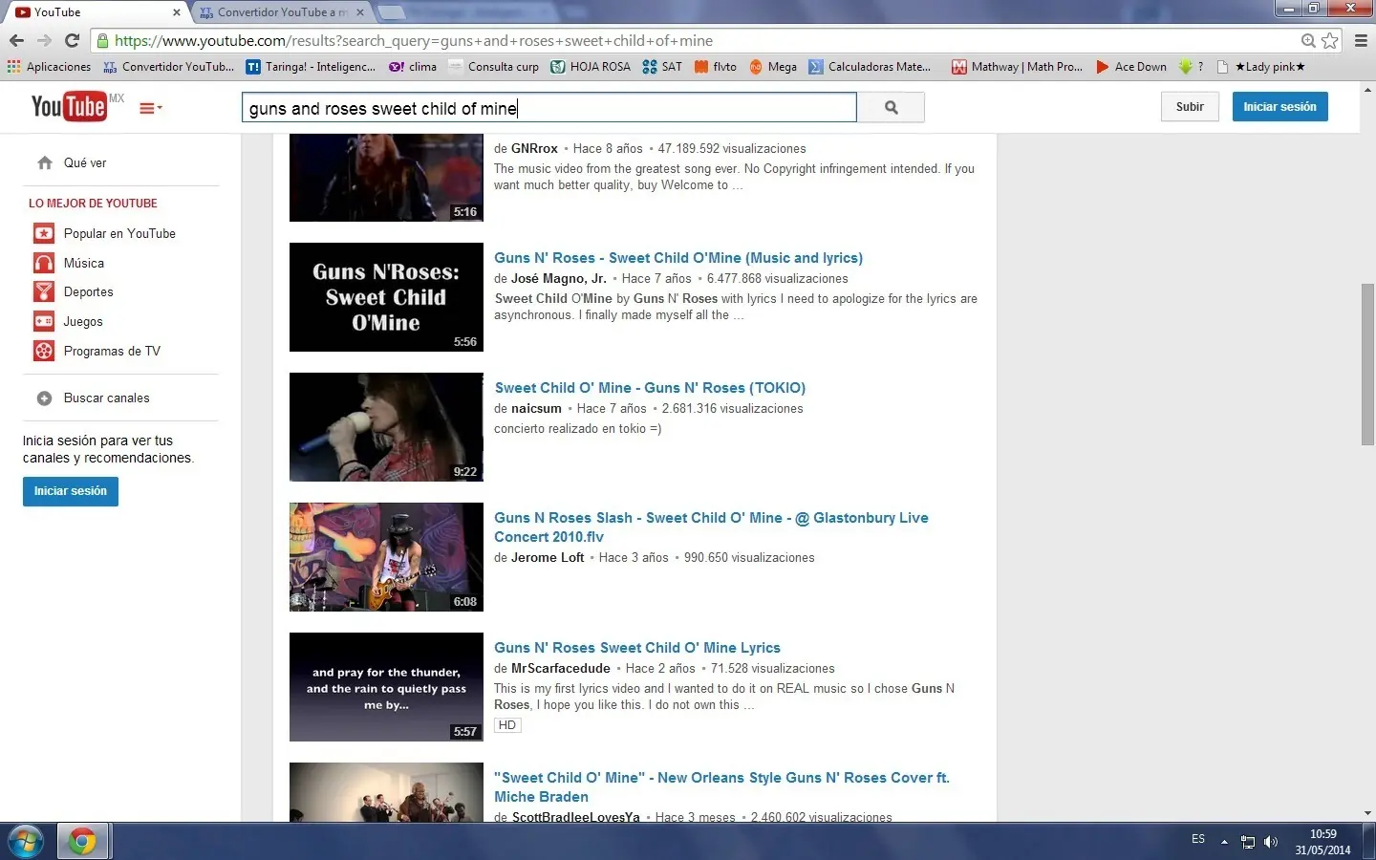
Task: Click the YouTube logo
Action: coord(69,107)
